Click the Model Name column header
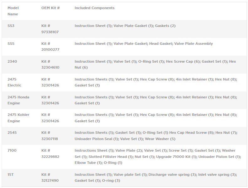Image resolution: width=248 pixels, height=188 pixels. 13,11
